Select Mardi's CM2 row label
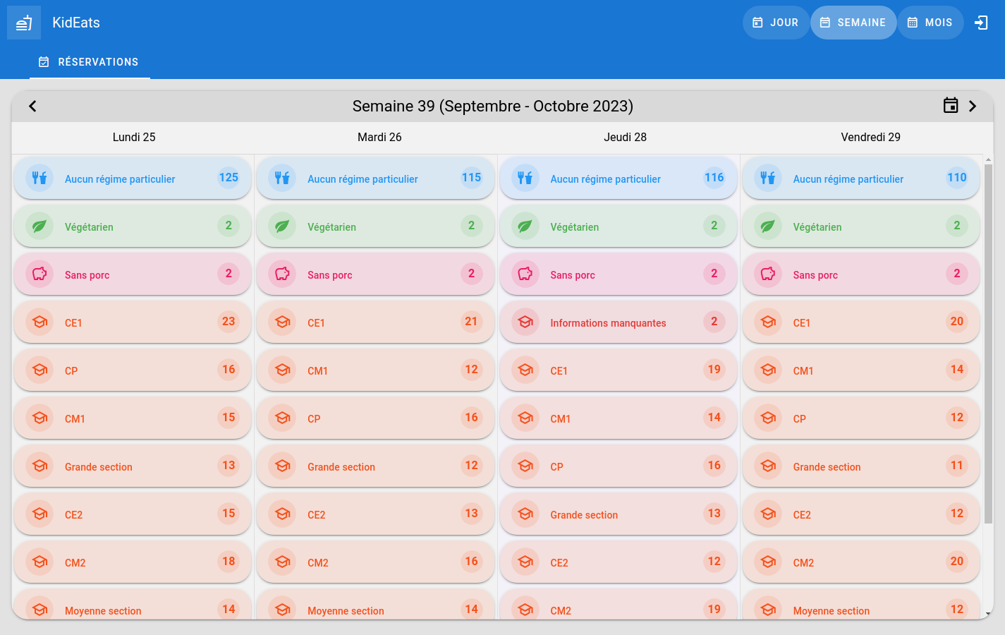 pos(318,563)
